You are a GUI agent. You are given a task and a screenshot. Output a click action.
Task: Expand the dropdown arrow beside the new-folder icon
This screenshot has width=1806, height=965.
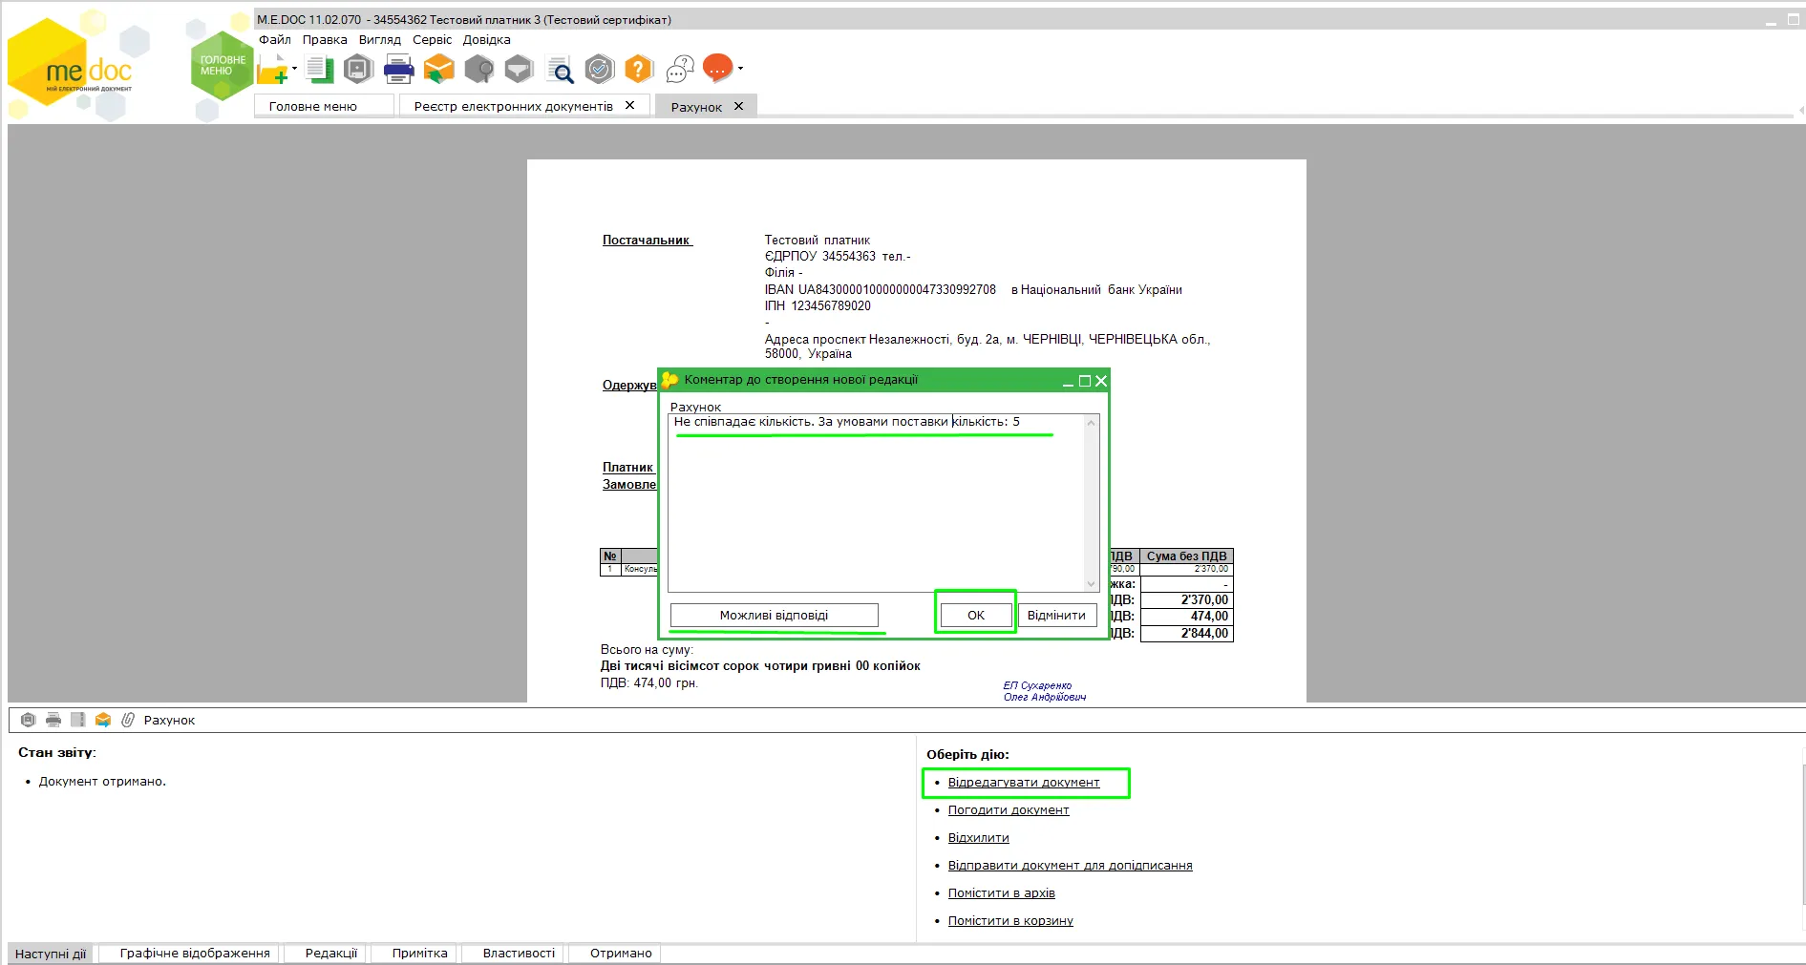point(294,69)
